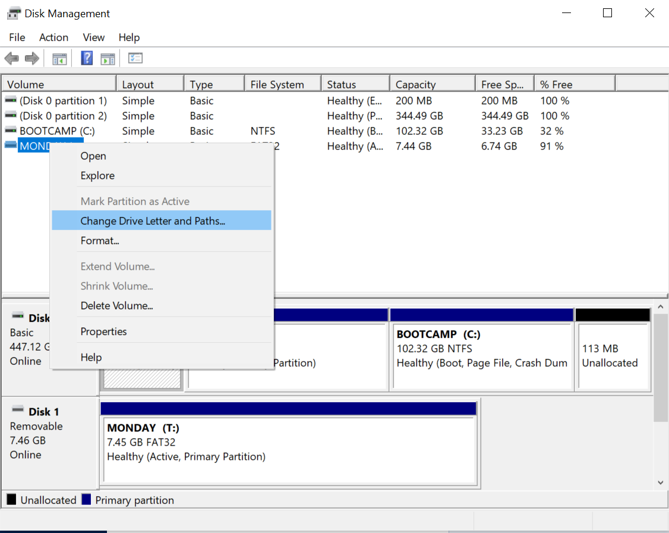
Task: Select Change Drive Letter and Paths
Action: click(161, 220)
